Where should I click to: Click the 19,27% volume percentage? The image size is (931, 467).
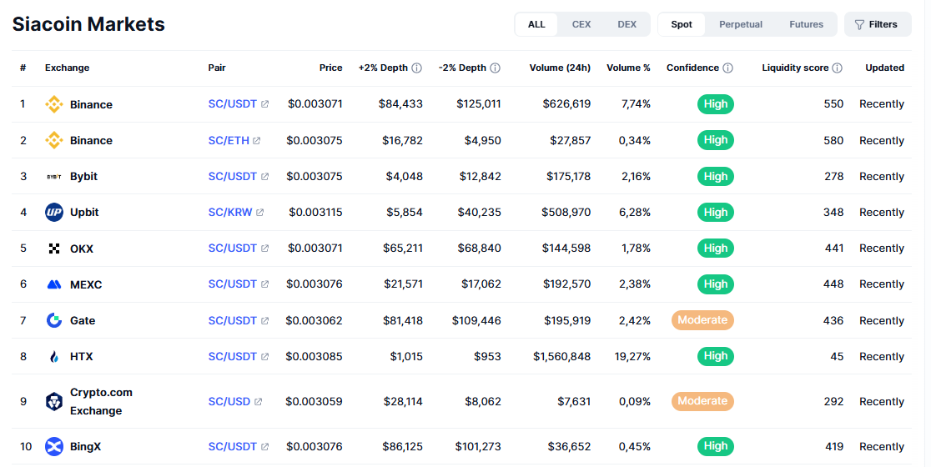(x=632, y=357)
